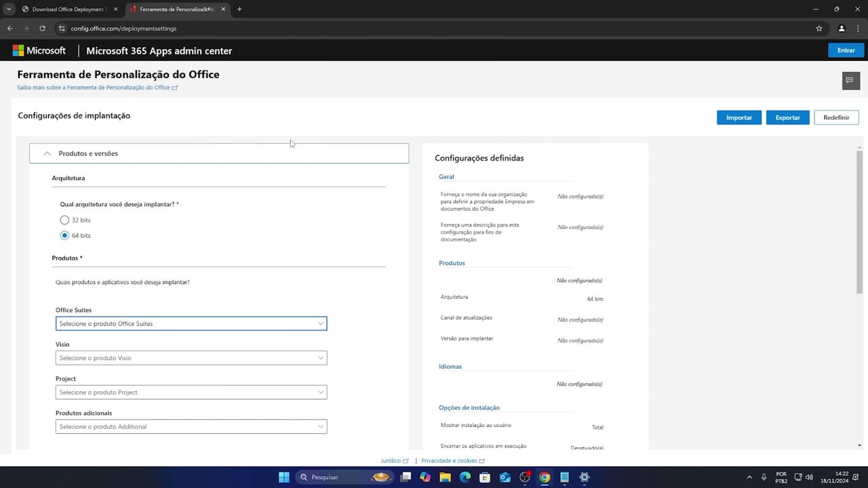Show hidden system tray icons
868x488 pixels.
(749, 477)
